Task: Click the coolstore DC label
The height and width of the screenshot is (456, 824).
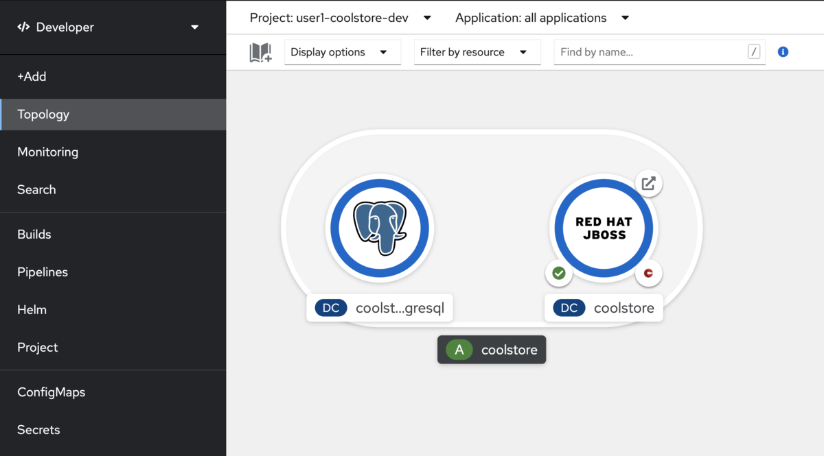Action: tap(604, 308)
